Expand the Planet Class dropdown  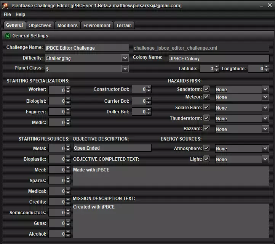point(125,69)
